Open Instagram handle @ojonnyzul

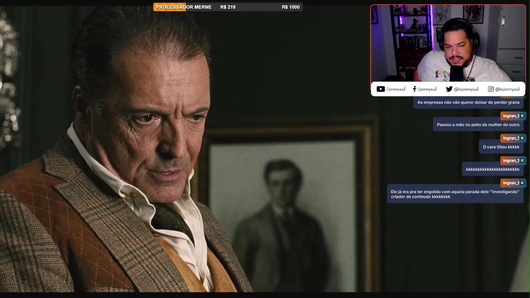tap(507, 89)
